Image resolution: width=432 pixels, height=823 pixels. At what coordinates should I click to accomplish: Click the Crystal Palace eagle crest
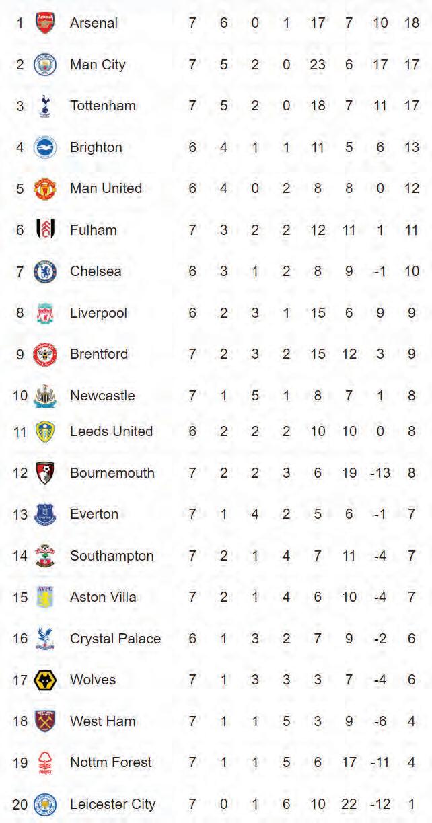click(45, 638)
